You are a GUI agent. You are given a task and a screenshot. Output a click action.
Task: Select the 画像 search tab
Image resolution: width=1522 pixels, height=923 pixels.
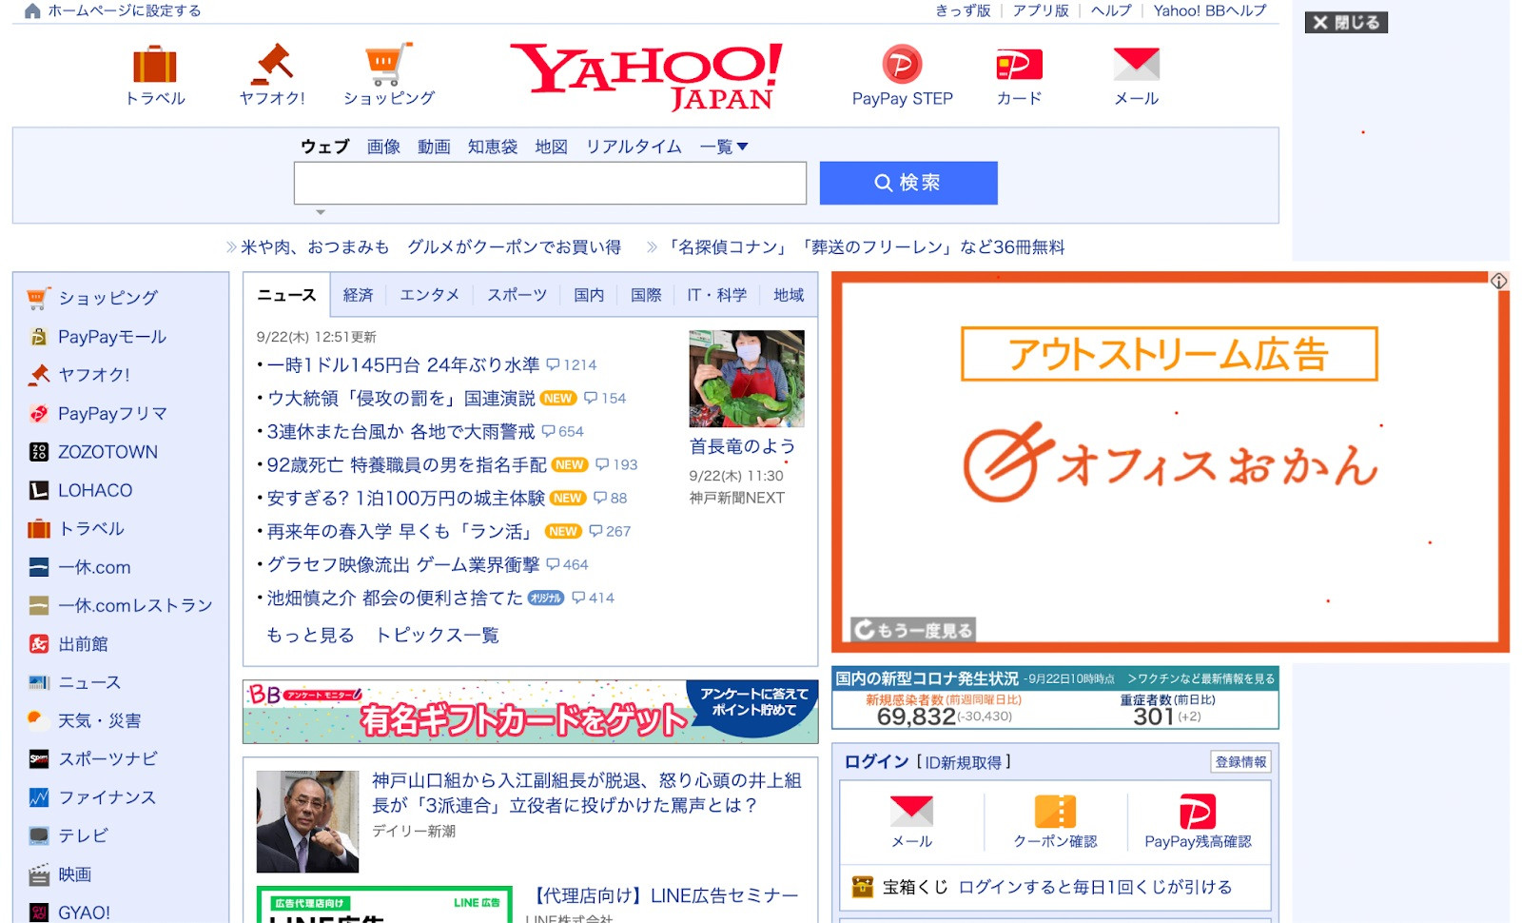pyautogui.click(x=383, y=147)
